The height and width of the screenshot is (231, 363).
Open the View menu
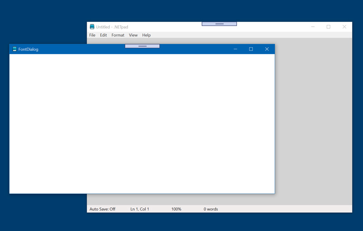click(x=133, y=35)
